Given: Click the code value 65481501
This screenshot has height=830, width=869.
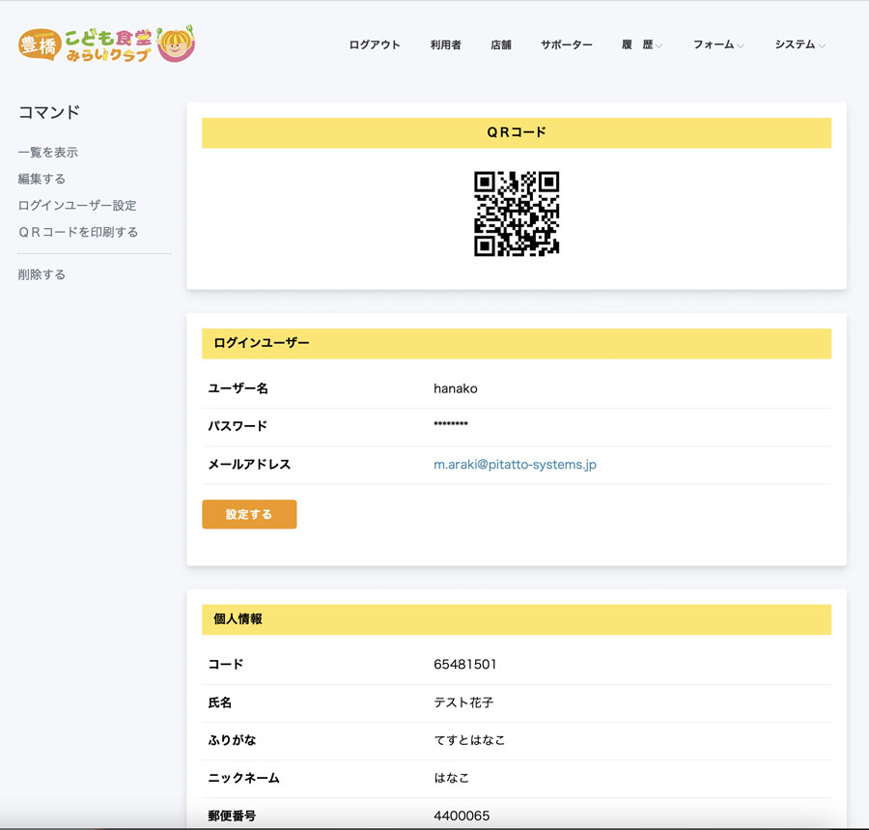Looking at the screenshot, I should (x=465, y=665).
